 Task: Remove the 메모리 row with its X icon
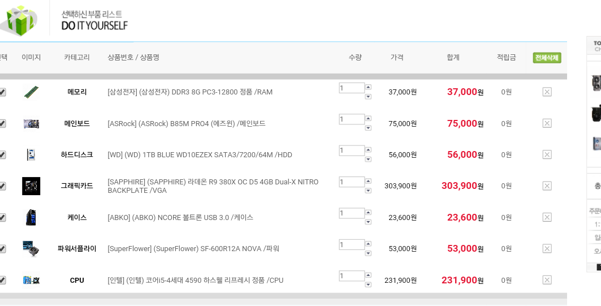(x=547, y=92)
